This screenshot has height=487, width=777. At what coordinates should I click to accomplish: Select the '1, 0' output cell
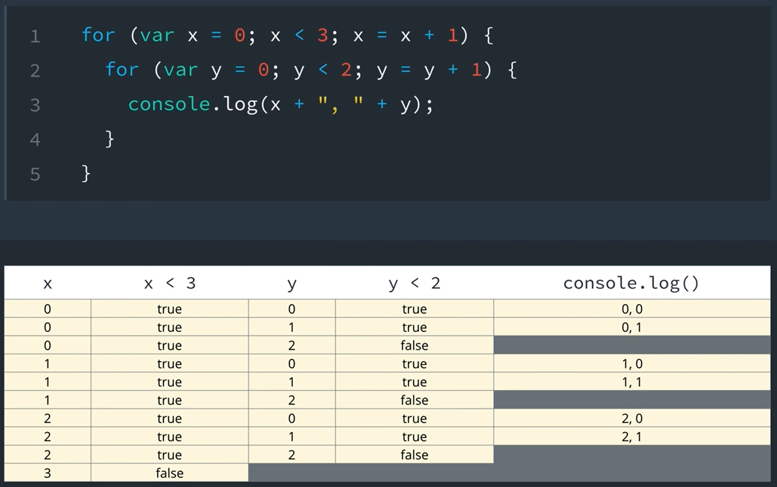(632, 364)
